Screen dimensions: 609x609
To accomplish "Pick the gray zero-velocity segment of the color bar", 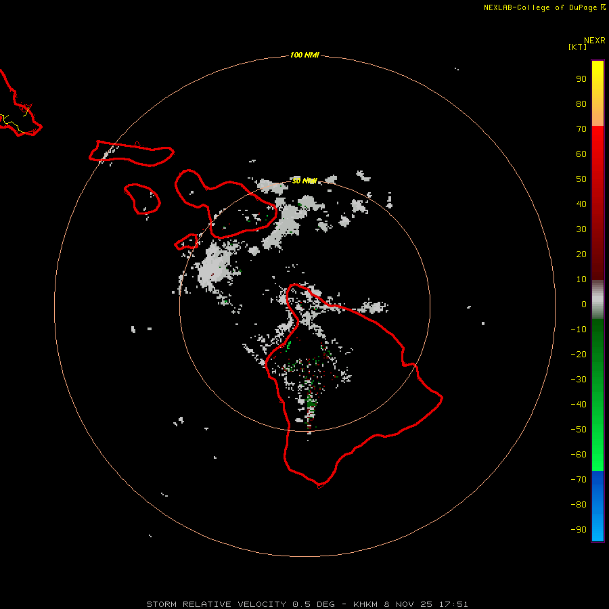I will (x=597, y=300).
